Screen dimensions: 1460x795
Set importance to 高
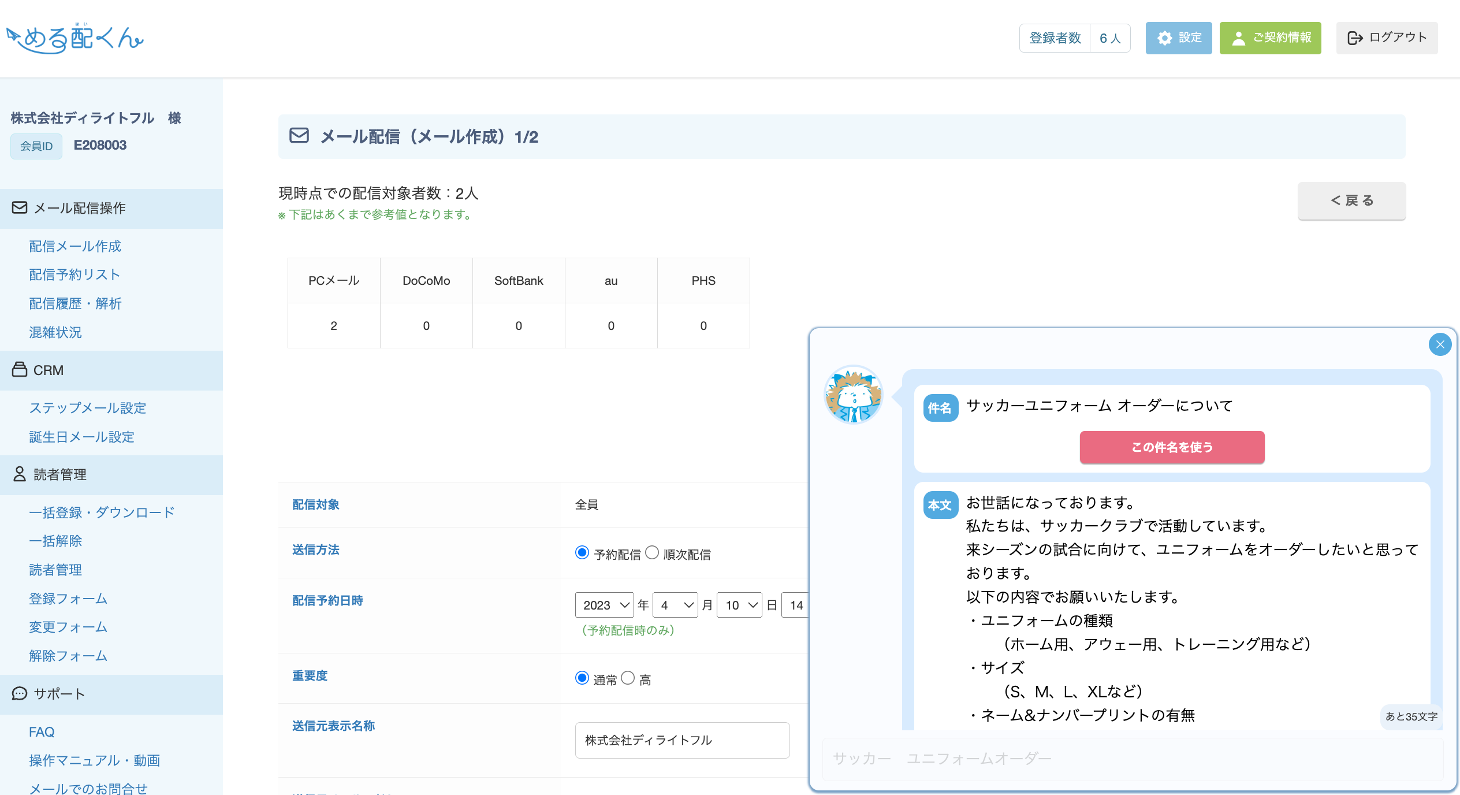tap(628, 678)
